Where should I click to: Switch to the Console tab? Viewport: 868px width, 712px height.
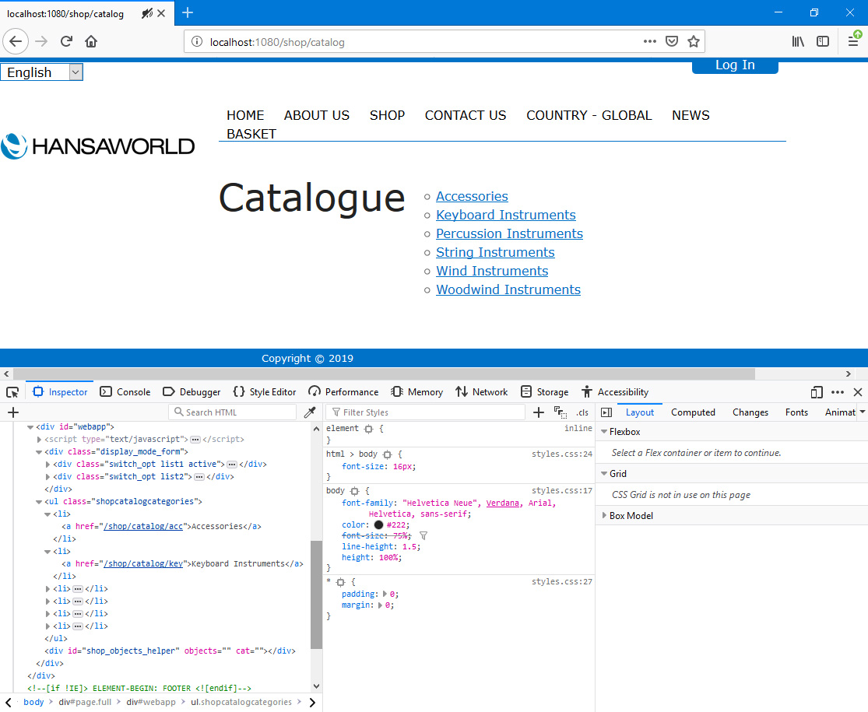(x=125, y=392)
